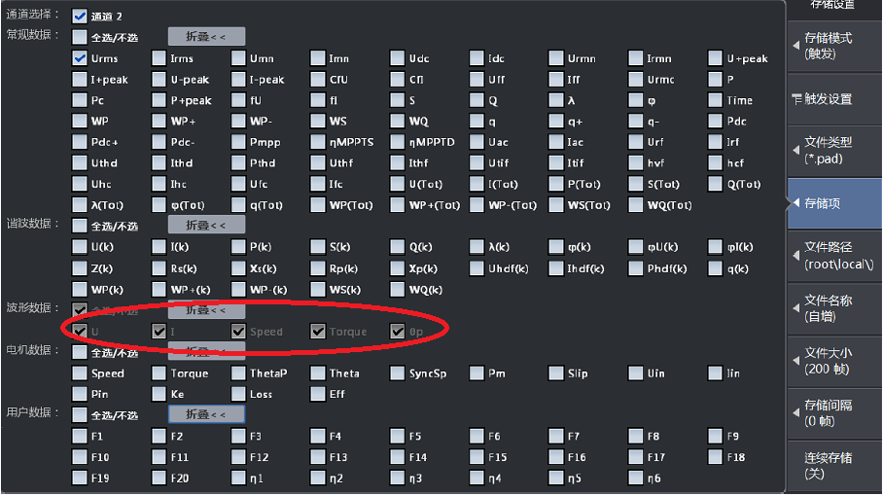Tick the φU(k) checkbox

coord(636,247)
